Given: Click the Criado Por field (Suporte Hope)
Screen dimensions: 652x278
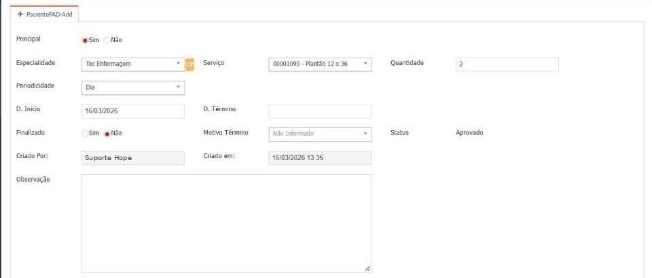Looking at the screenshot, I should point(133,158).
